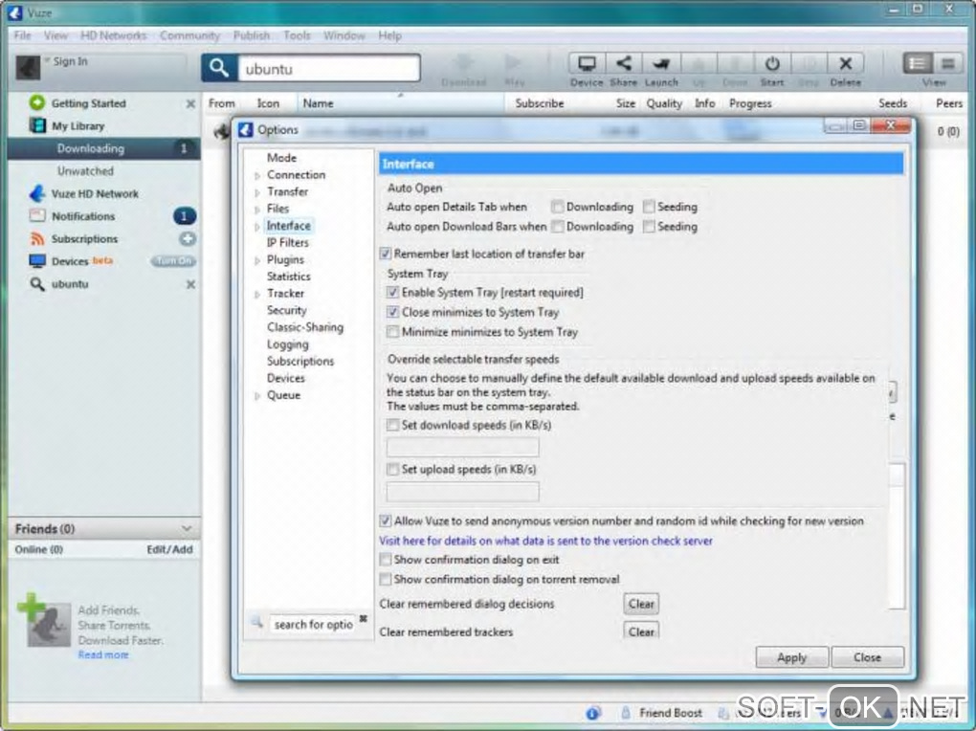Viewport: 976px width, 731px height.
Task: Expand the Plugins tree node
Action: (257, 260)
